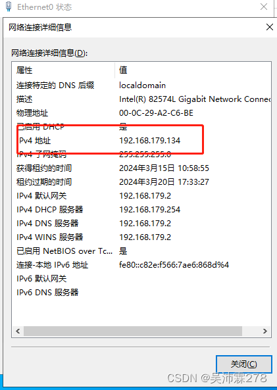This screenshot has height=390, width=277.
Task: Select the IPv4 WINS 服务器 row
Action: click(x=141, y=237)
